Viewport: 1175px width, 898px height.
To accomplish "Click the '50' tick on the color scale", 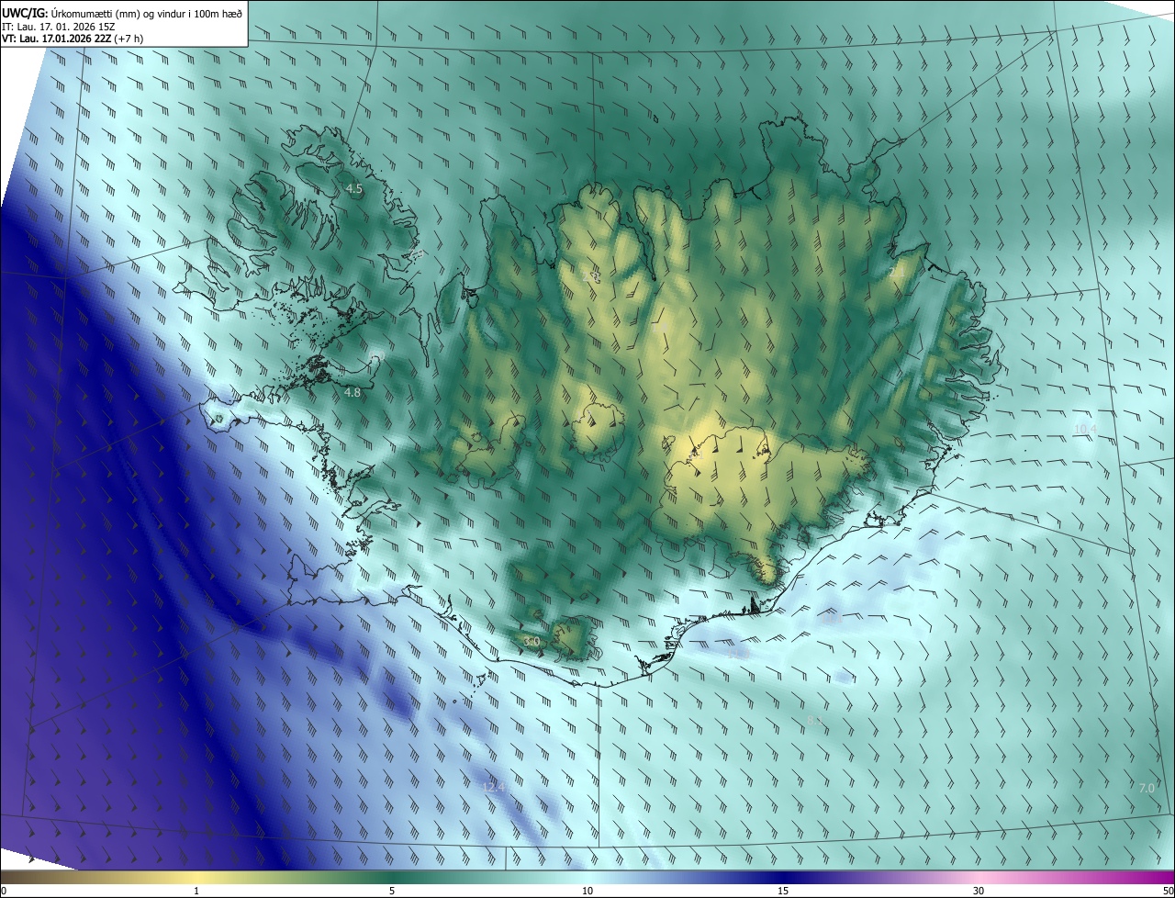I will [x=1168, y=891].
